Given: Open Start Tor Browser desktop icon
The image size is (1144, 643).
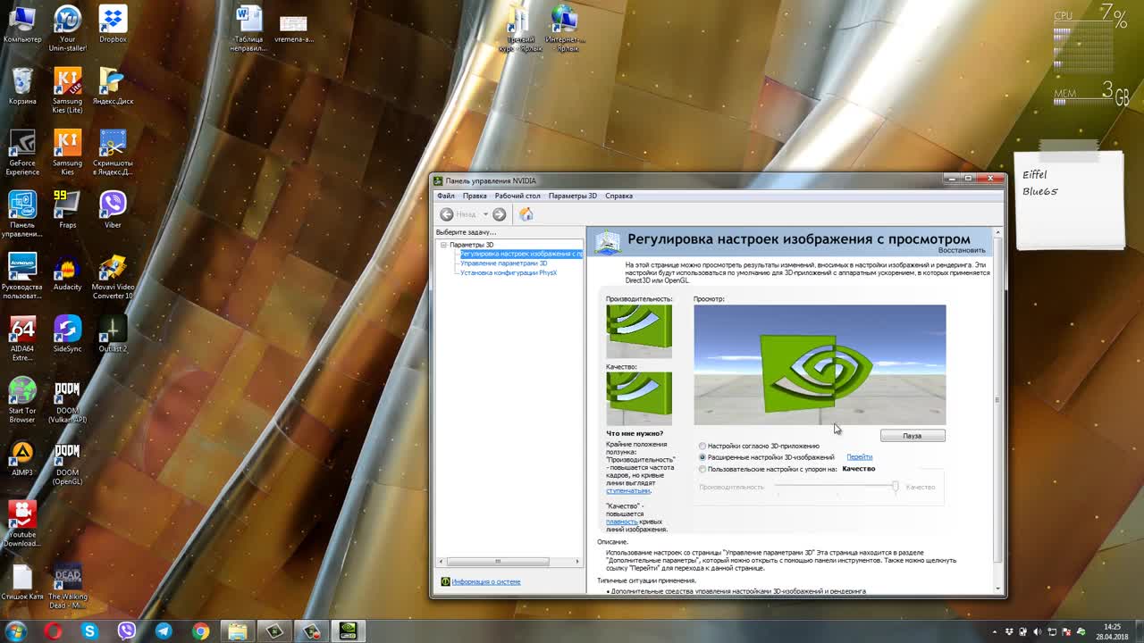Looking at the screenshot, I should pos(22,400).
